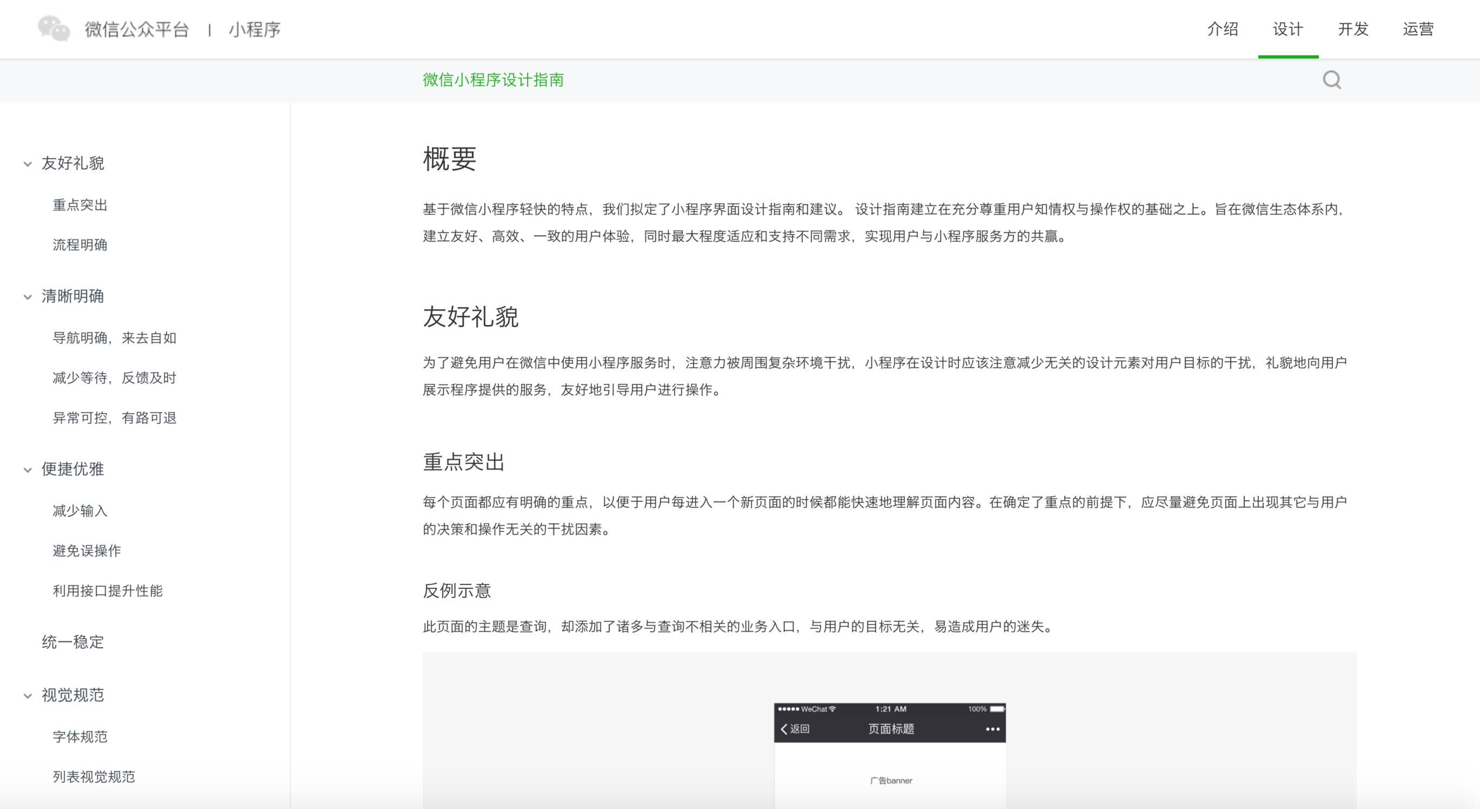Collapse the 友好礼貌 sidebar section

28,164
